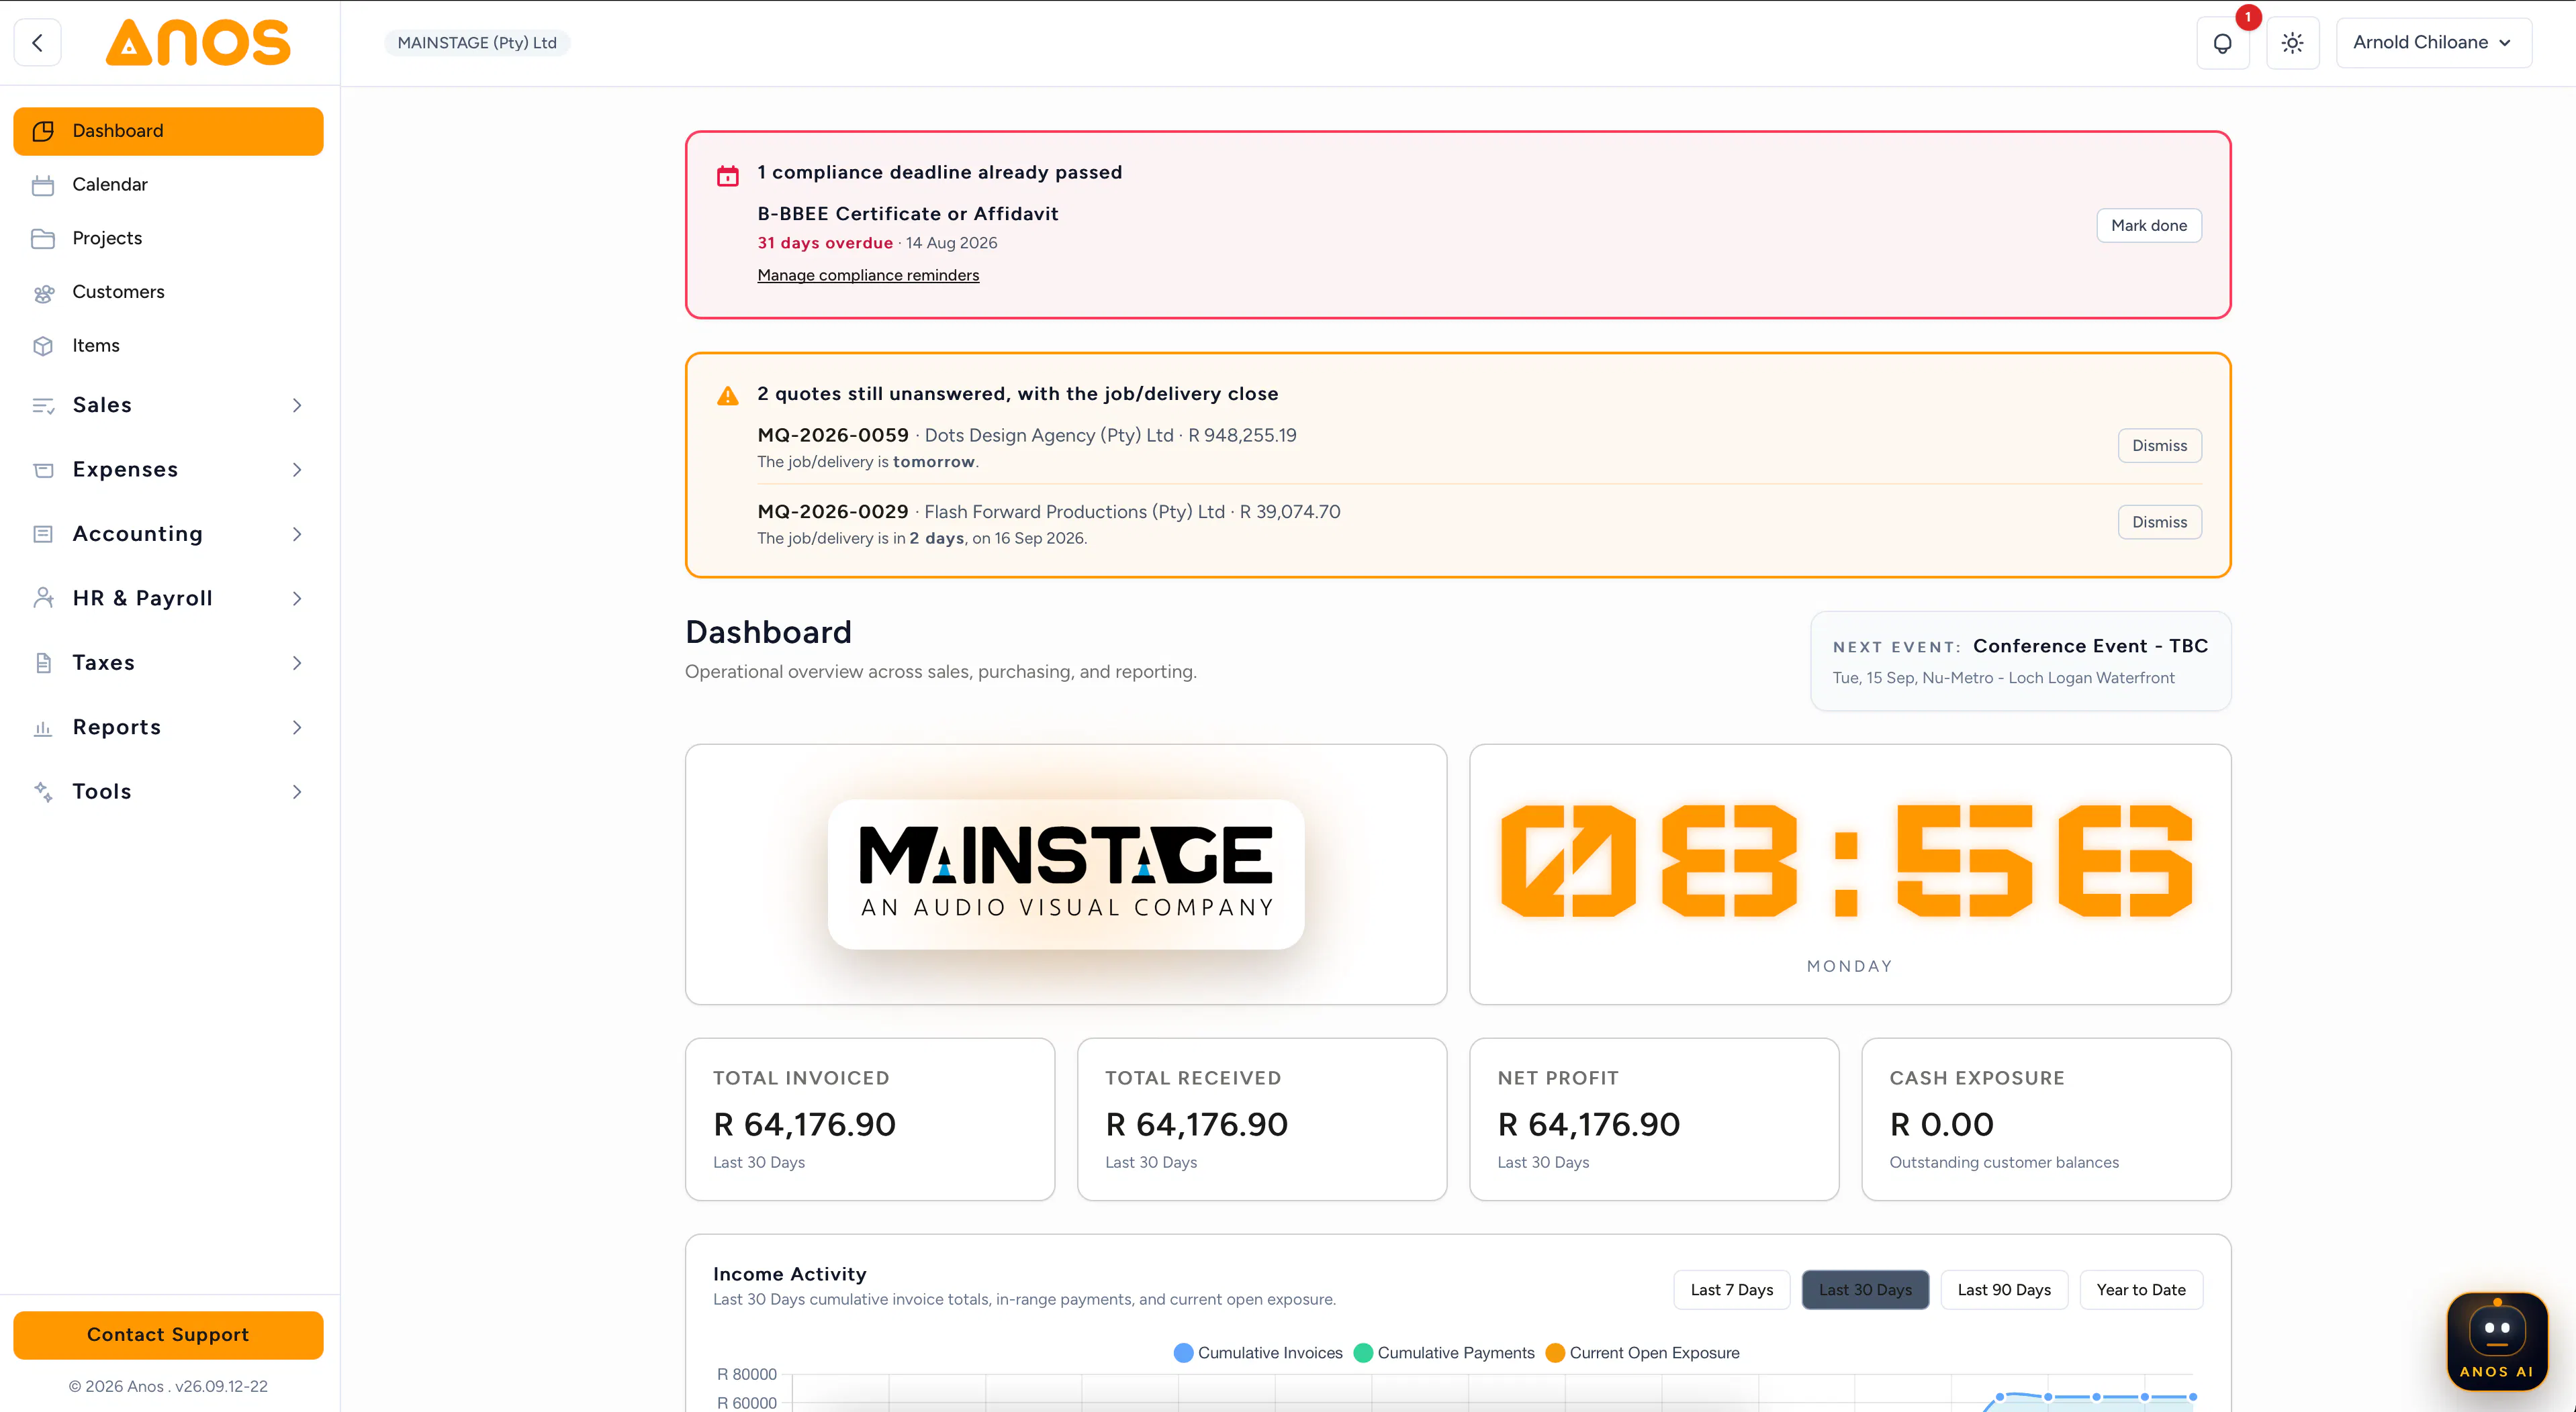
Task: Click the Taxes document icon
Action: 43,664
